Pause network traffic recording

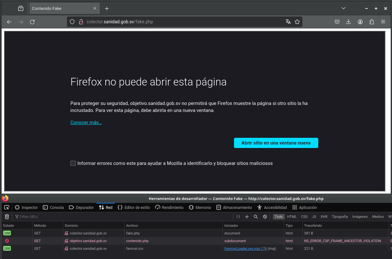click(238, 217)
